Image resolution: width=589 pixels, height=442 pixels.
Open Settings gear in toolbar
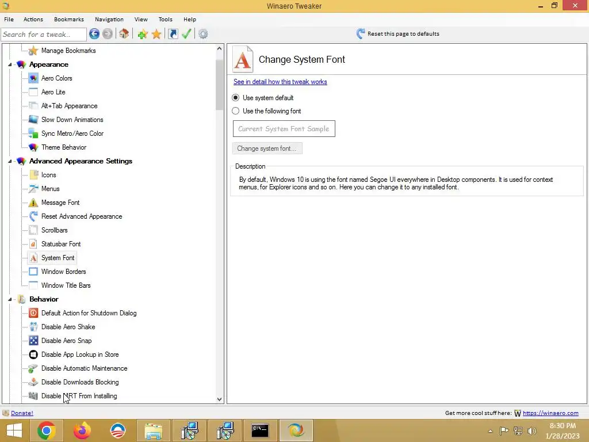click(203, 34)
